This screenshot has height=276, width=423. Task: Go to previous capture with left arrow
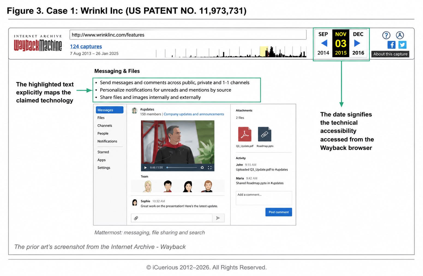(324, 43)
